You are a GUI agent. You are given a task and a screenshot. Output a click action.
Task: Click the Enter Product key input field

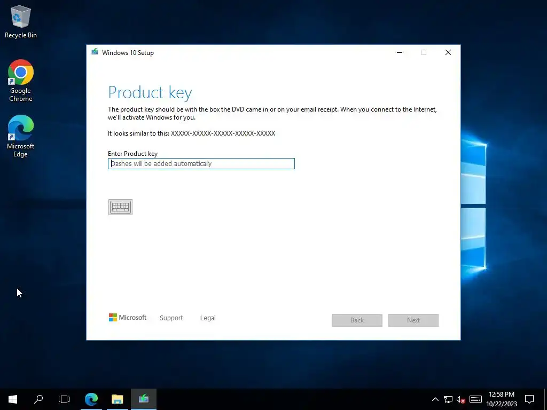(x=201, y=163)
